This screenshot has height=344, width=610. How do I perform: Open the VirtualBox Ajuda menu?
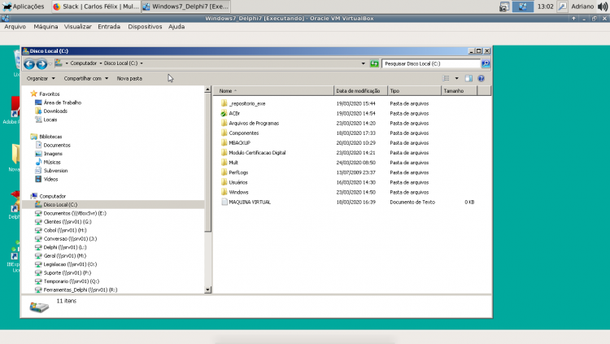(176, 27)
